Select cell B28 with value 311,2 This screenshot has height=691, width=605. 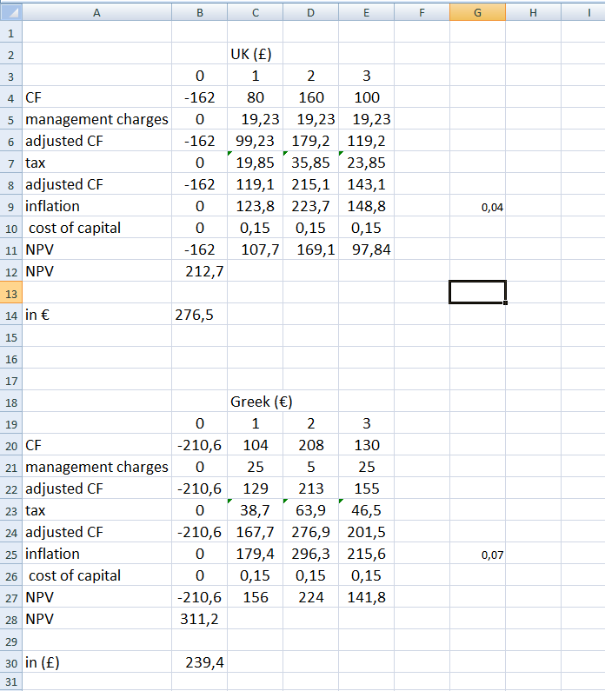(199, 619)
